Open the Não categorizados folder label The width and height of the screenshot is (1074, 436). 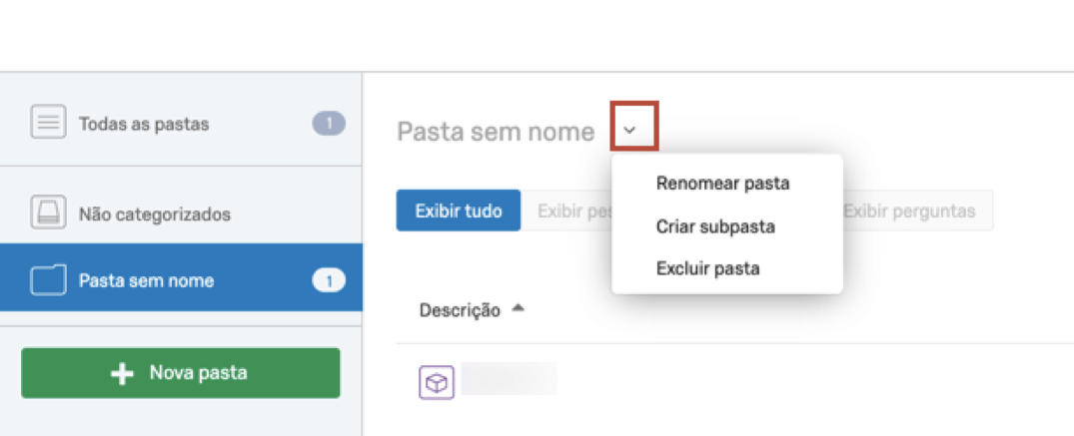155,215
